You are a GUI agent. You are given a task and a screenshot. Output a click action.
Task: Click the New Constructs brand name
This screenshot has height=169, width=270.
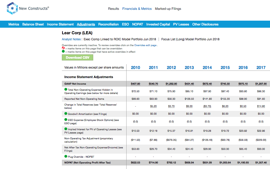tap(34, 8)
